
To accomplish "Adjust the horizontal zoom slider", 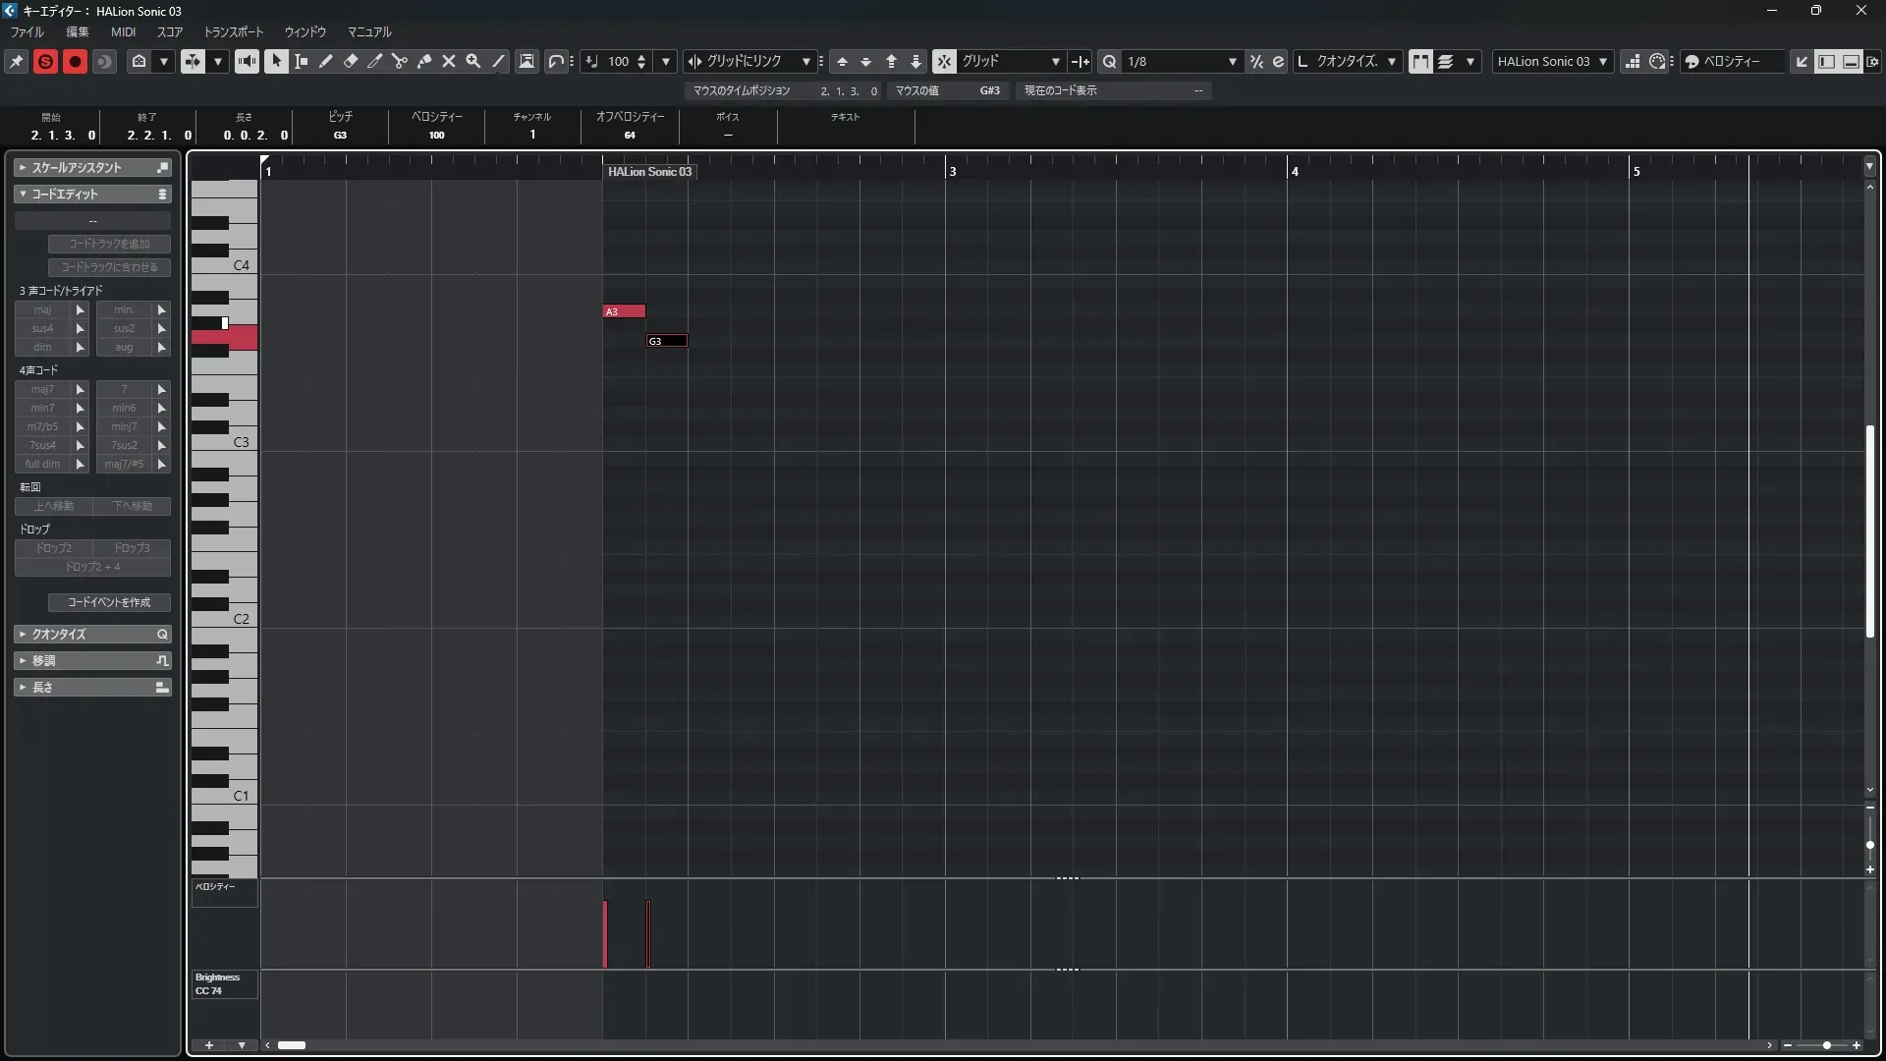I will tap(1826, 1045).
